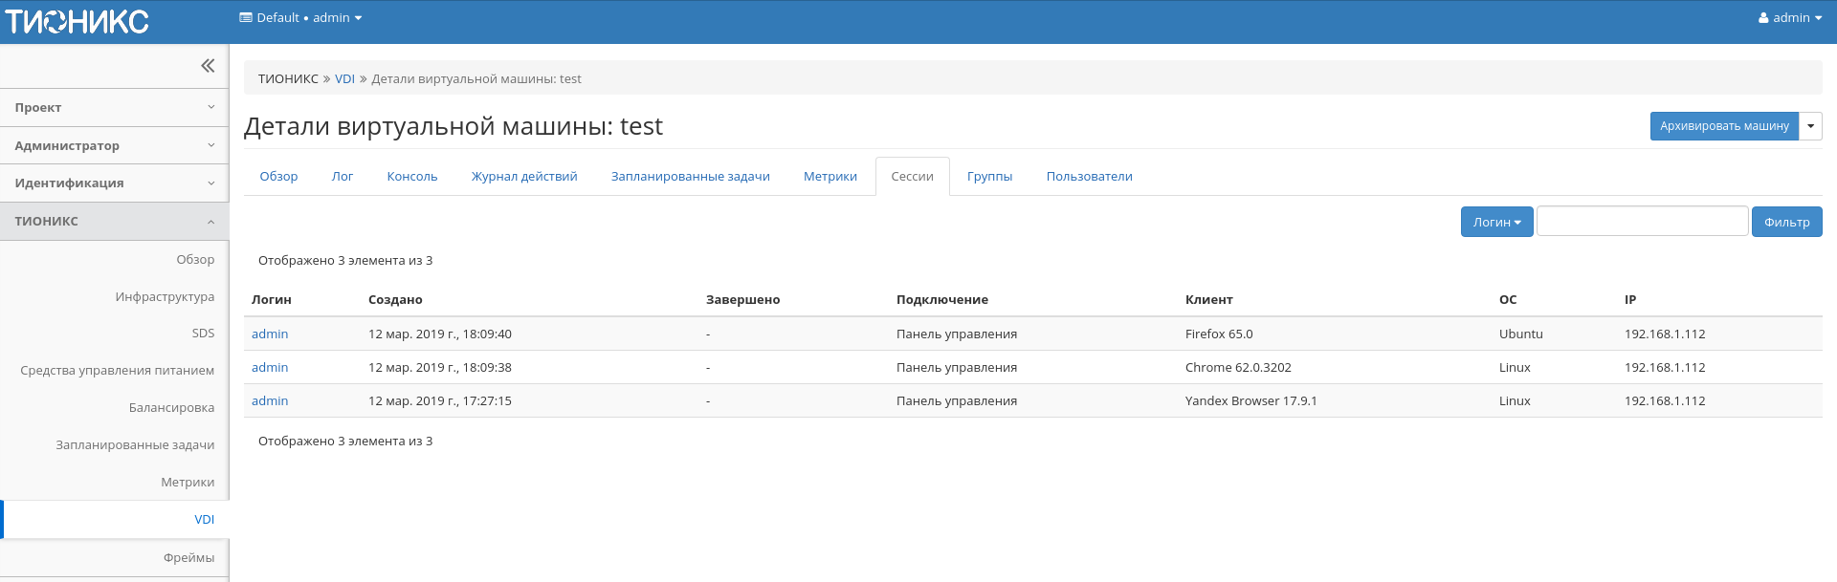Expand the Логин filter dropdown
Image resolution: width=1837 pixels, height=582 pixels.
point(1496,222)
